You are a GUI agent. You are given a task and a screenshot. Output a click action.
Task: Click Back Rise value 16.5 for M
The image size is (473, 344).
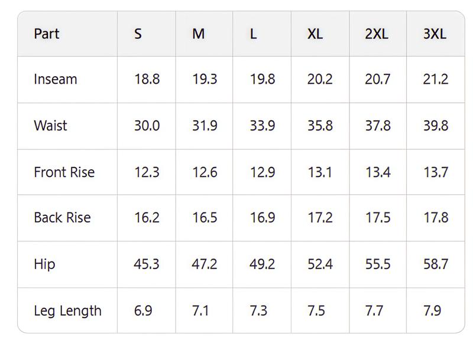[205, 218]
